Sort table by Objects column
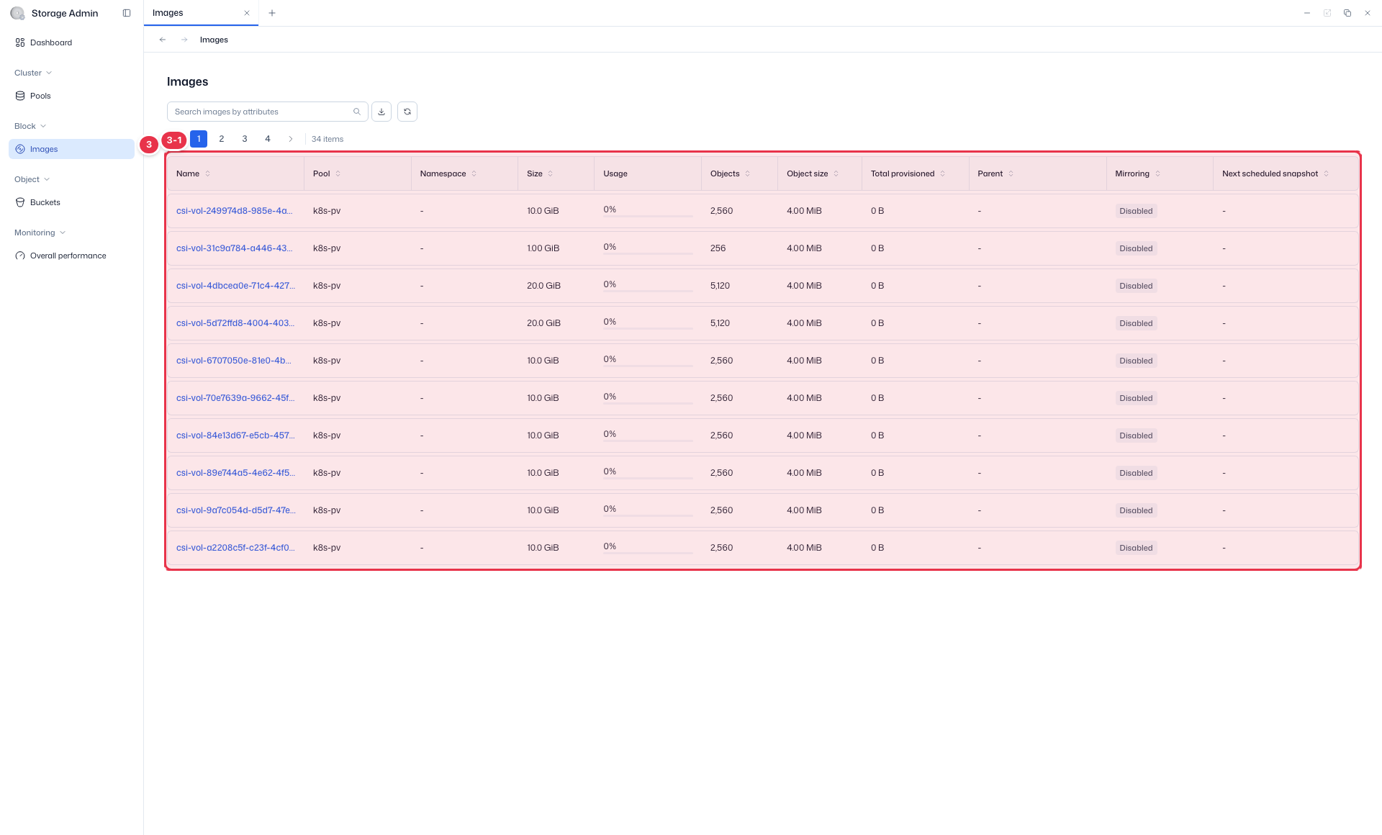This screenshot has height=835, width=1382. [748, 173]
